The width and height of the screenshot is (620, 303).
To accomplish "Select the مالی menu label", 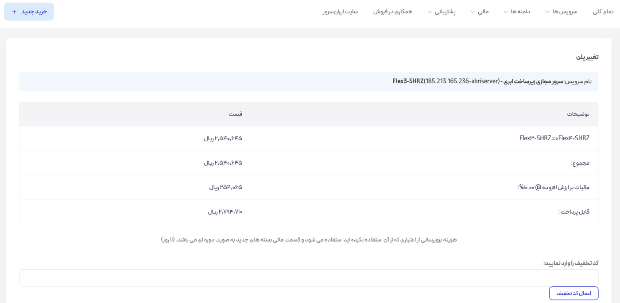I will tap(483, 12).
